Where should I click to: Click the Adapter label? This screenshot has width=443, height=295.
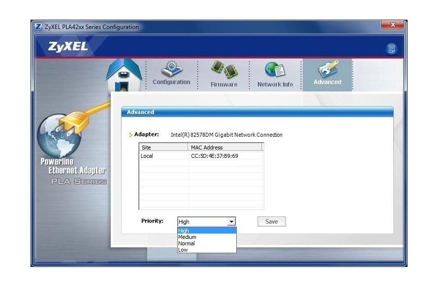(146, 134)
